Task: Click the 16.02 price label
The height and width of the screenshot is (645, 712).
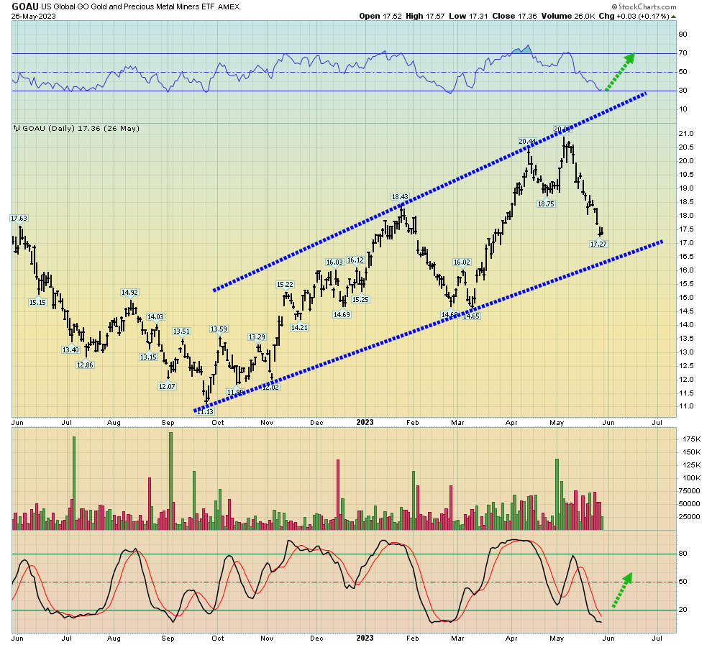Action: 462,262
